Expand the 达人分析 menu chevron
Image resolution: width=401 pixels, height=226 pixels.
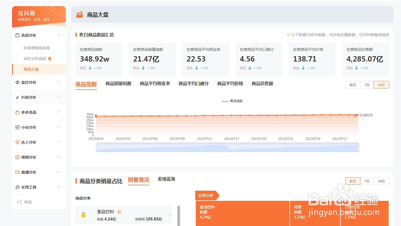pos(59,142)
